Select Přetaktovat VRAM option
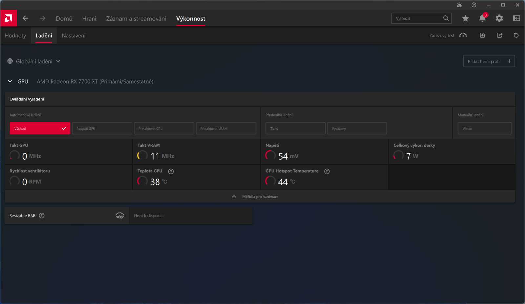525x304 pixels. pos(226,128)
